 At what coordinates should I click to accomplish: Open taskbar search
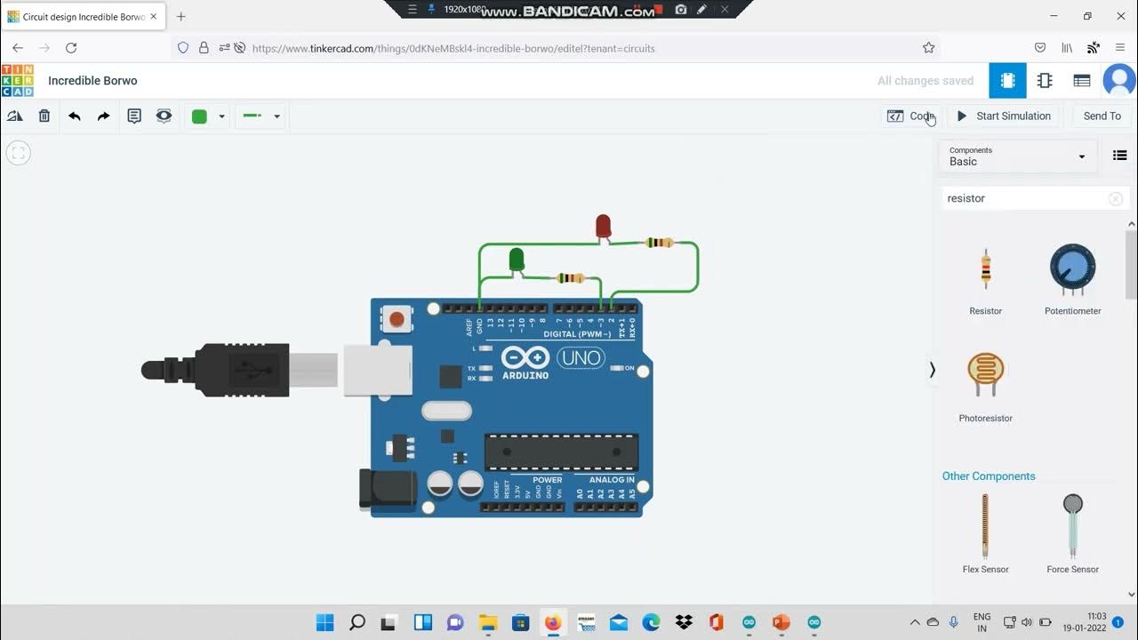357,622
